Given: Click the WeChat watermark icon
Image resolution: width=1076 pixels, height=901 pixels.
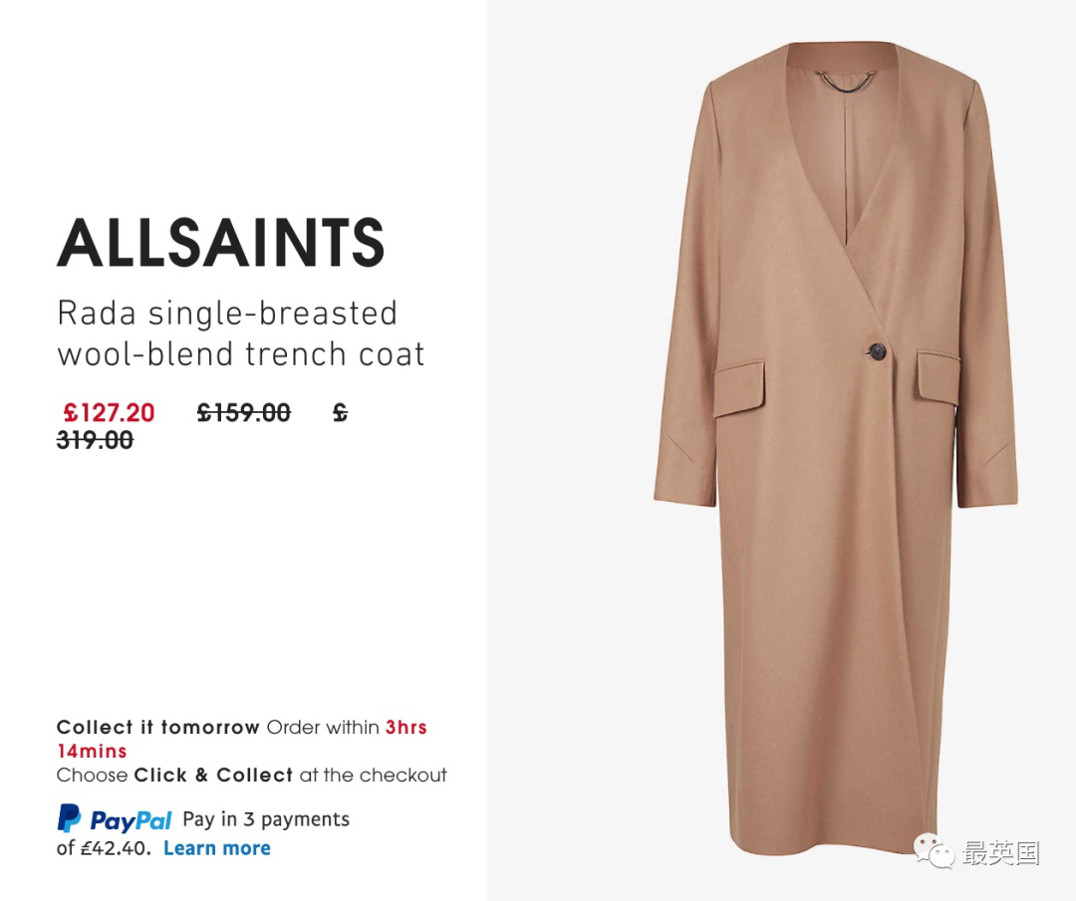Looking at the screenshot, I should click(934, 851).
